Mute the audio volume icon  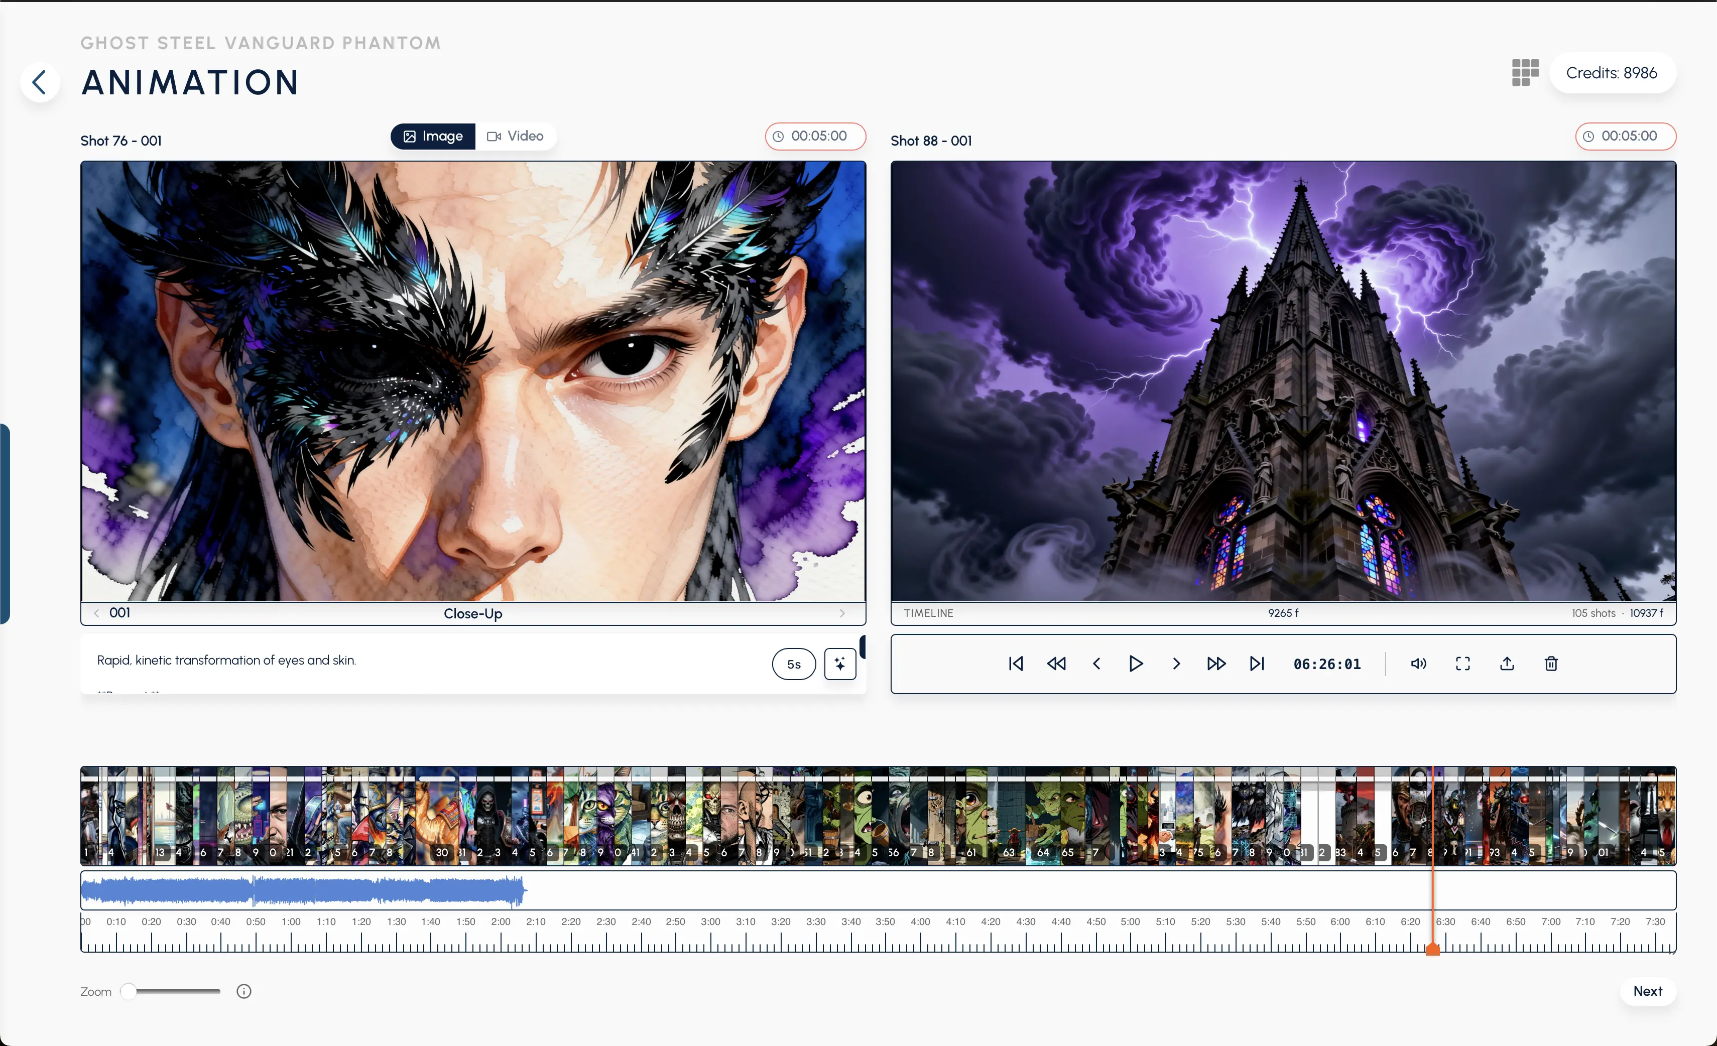[x=1419, y=664]
